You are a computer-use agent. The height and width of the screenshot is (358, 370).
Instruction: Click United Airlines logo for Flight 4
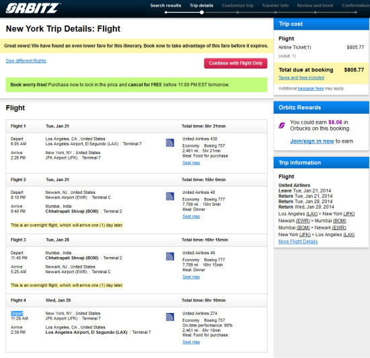pos(170,317)
